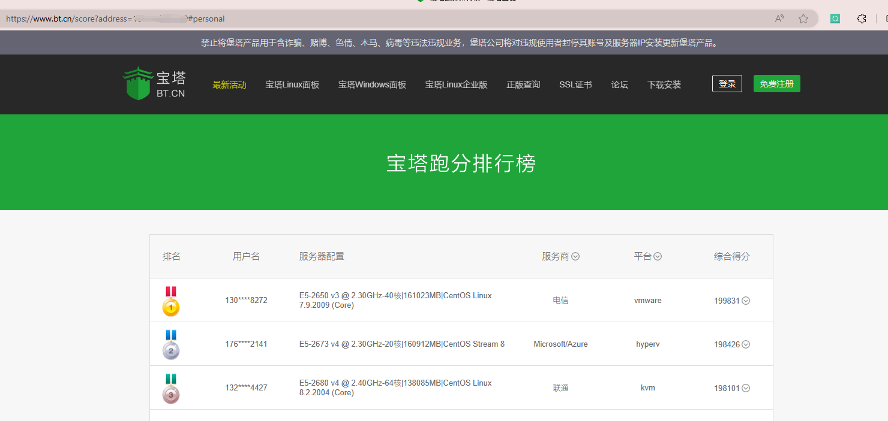Click platform cell vmware
The height and width of the screenshot is (421, 888).
[x=648, y=301]
